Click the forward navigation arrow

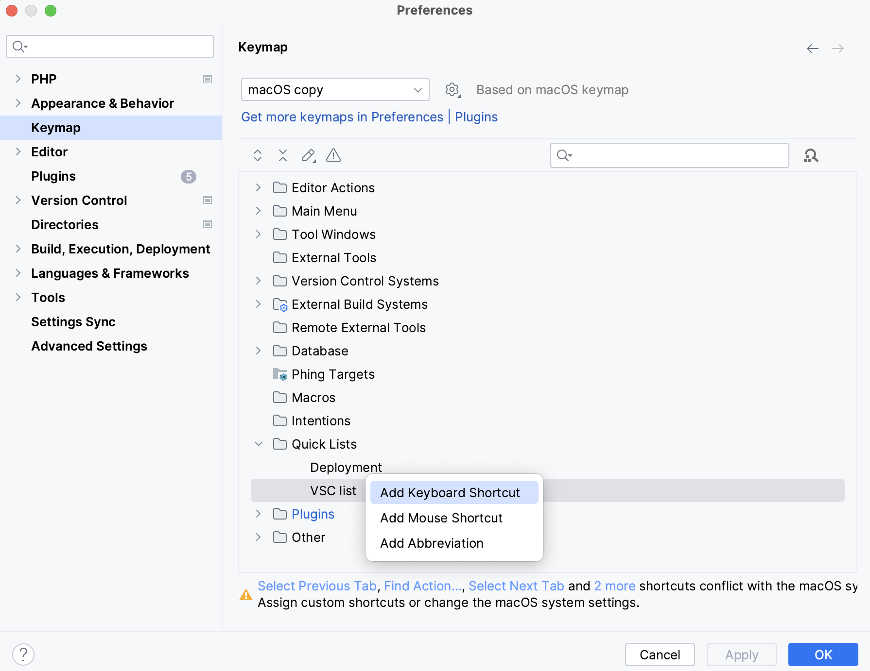[838, 49]
